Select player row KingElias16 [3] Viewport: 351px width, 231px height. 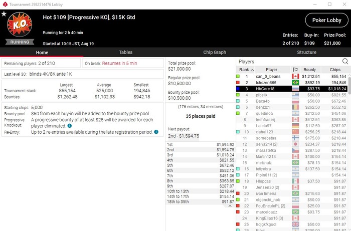pyautogui.click(x=292, y=218)
